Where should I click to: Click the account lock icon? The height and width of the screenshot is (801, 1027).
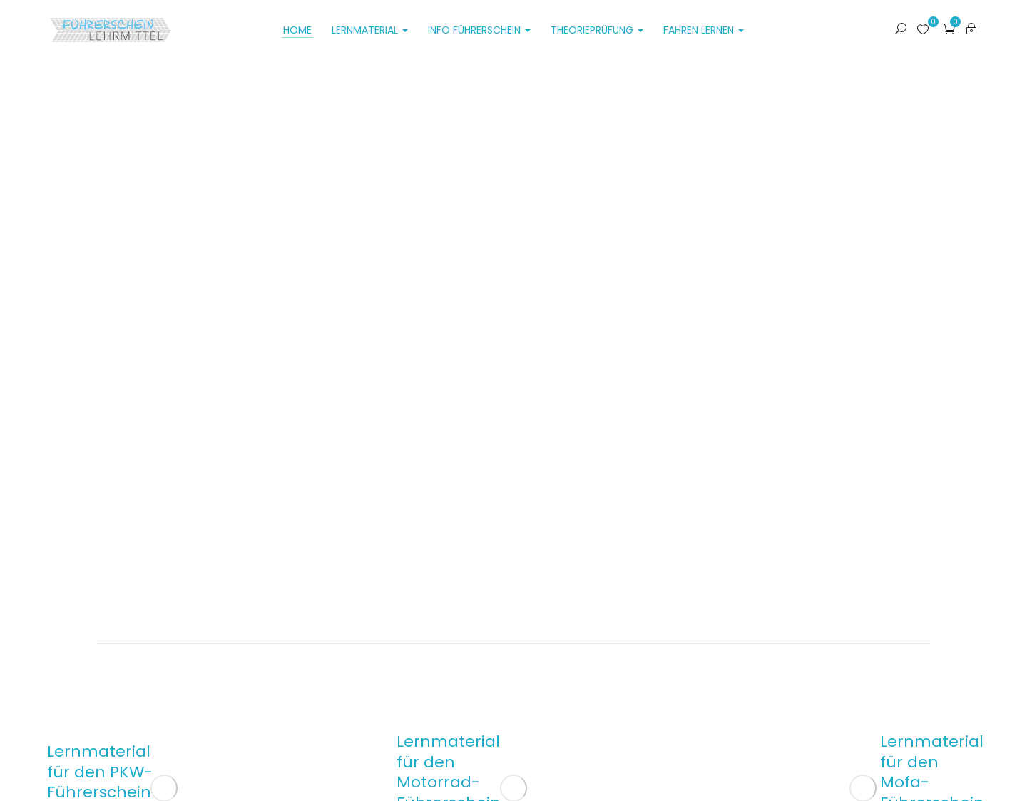coord(971,29)
